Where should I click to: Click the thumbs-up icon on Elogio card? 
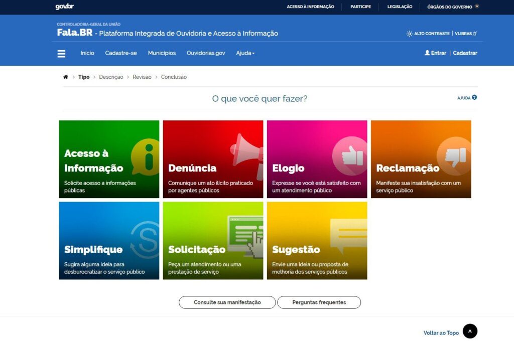coord(350,156)
